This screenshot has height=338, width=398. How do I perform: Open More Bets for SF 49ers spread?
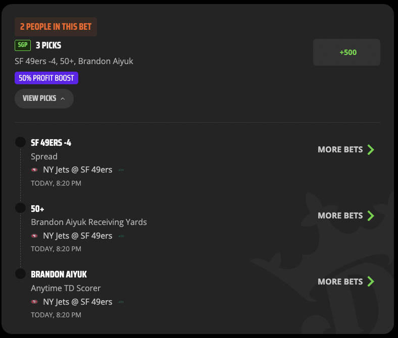346,150
